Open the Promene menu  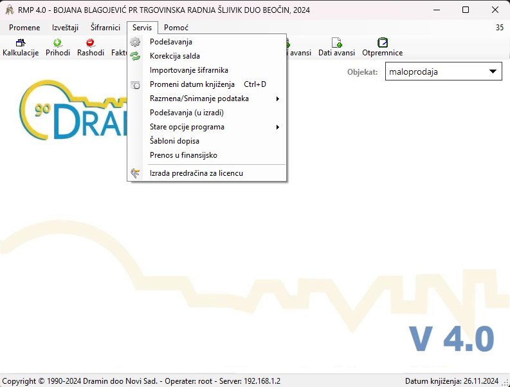pos(24,28)
